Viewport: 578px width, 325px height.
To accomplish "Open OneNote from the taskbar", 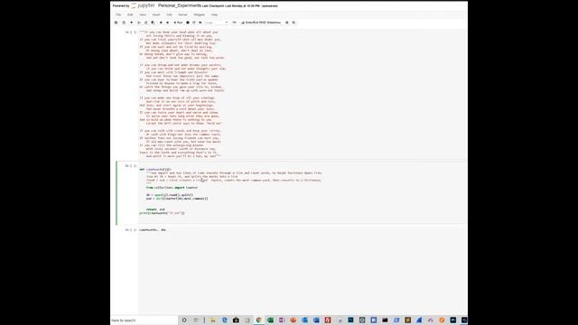I will [282, 320].
